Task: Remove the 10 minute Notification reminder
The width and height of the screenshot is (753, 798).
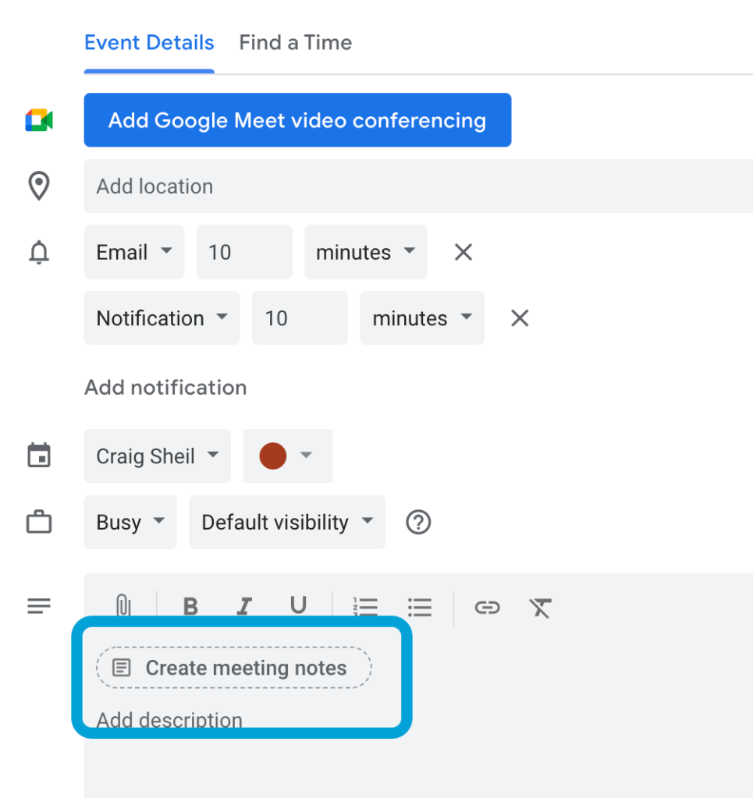Action: [520, 317]
